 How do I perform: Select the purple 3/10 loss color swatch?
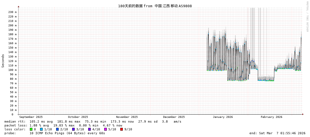73,129
